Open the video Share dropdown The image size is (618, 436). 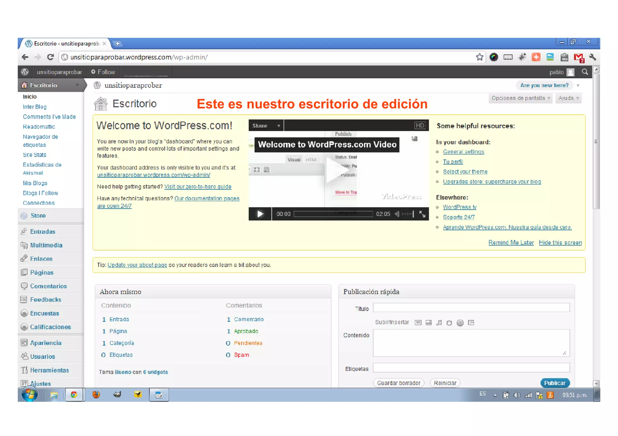266,126
